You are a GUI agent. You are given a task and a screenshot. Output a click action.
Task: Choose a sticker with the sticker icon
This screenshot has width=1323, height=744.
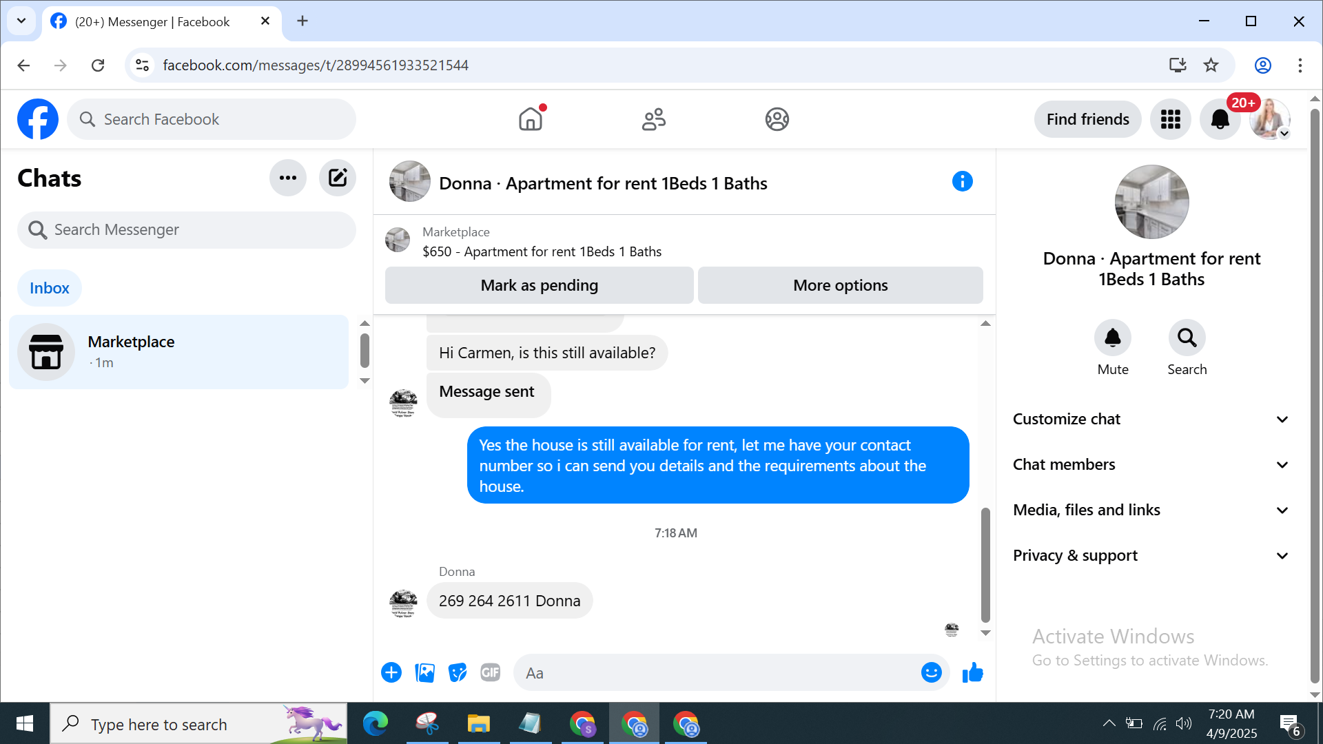pos(458,672)
